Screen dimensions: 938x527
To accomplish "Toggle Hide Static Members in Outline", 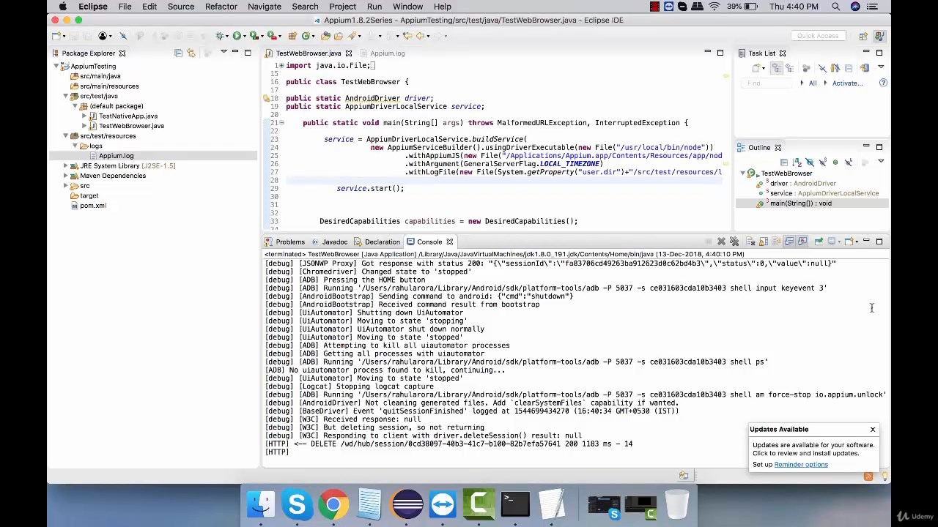I will [822, 162].
